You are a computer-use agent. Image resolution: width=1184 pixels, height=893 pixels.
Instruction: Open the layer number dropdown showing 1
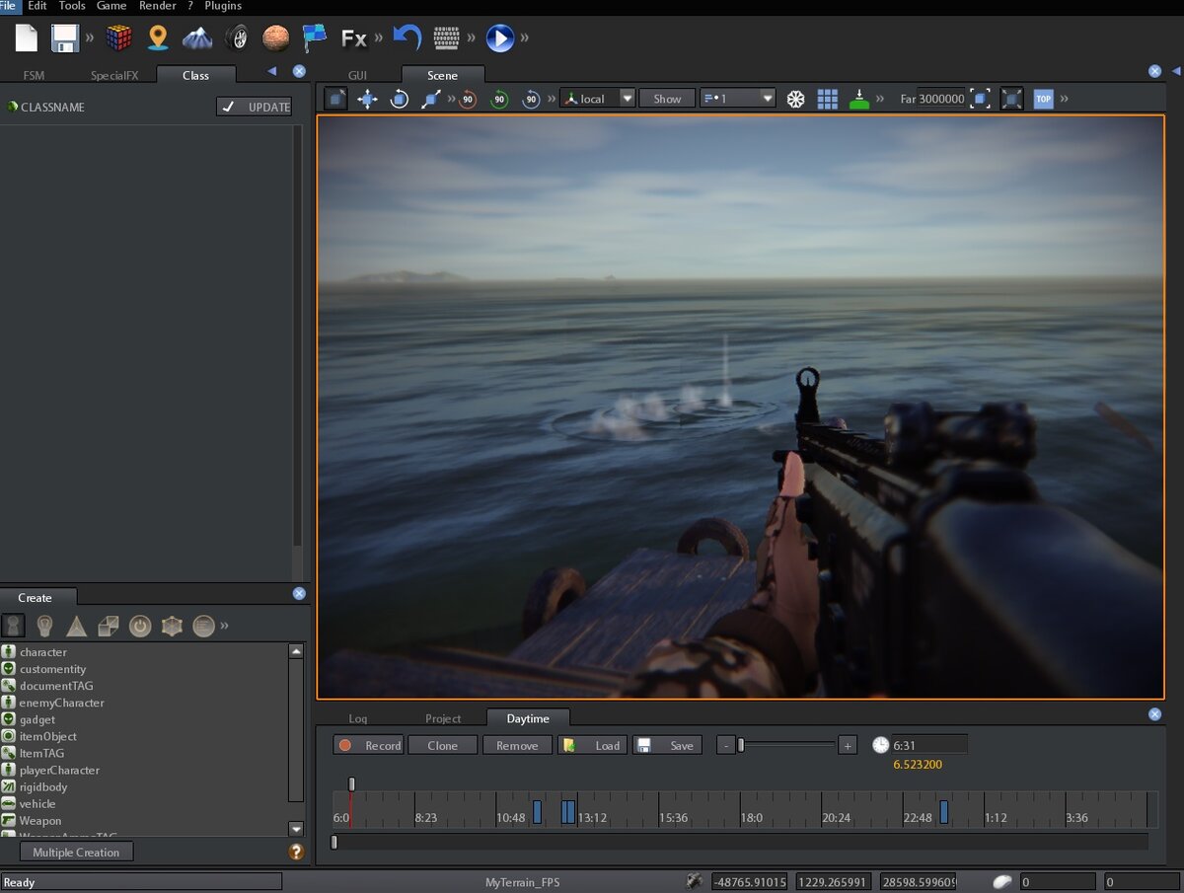click(x=738, y=99)
